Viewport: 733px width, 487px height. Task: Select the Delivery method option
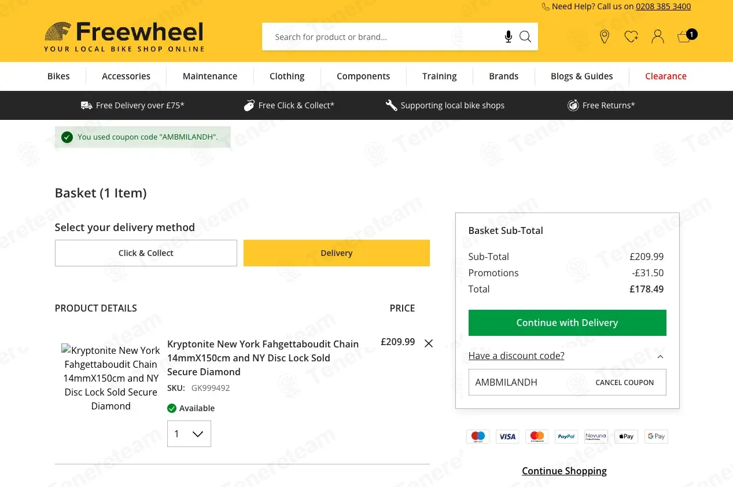click(x=337, y=253)
